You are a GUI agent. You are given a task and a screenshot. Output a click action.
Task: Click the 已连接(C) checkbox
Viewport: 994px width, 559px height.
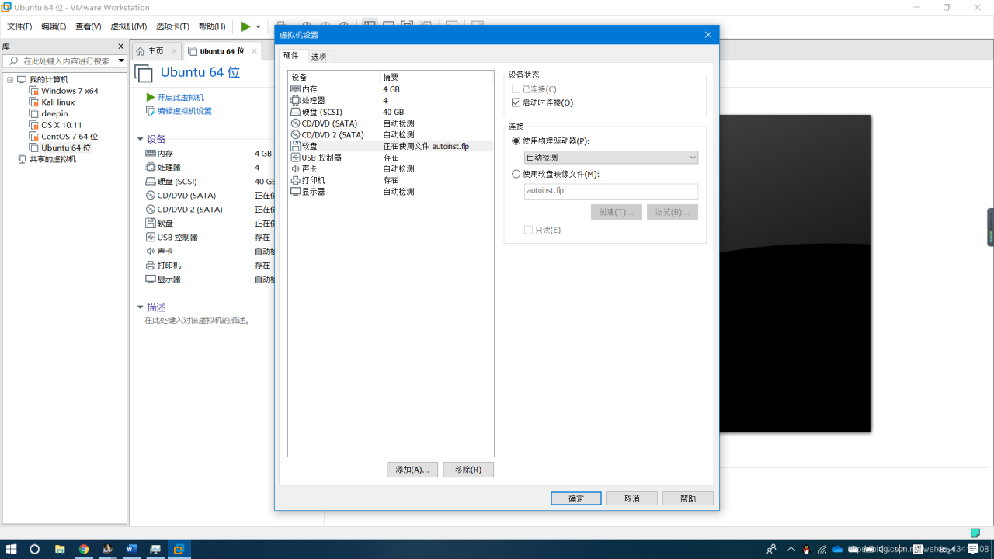coord(516,89)
